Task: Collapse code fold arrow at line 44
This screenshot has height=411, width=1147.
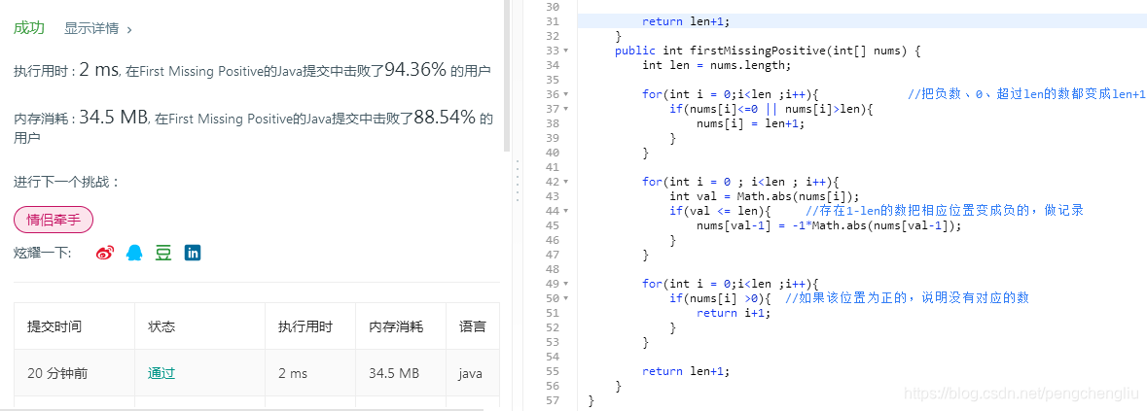Action: click(x=565, y=211)
